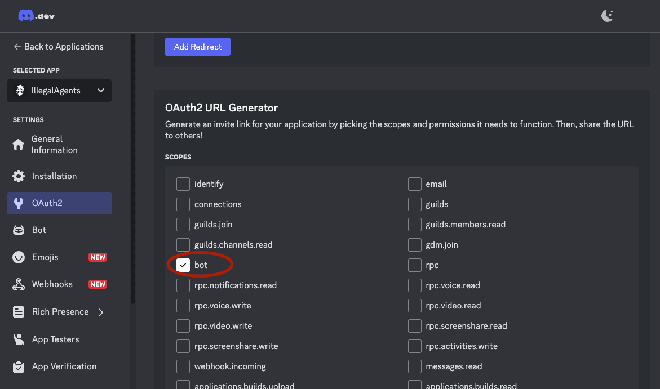Enable the rpc.notifications.read scope checkbox

(183, 285)
